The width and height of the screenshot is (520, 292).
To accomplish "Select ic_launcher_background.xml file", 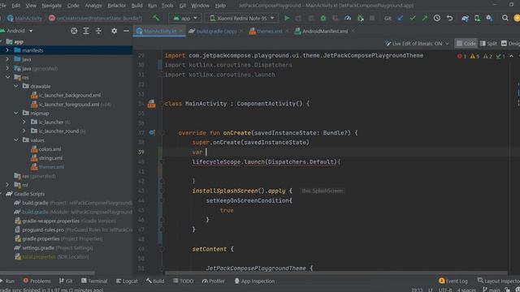I will tap(70, 96).
